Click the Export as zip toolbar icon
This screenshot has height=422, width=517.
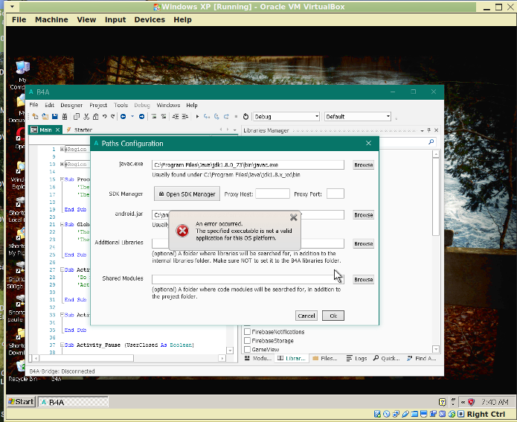[65, 116]
